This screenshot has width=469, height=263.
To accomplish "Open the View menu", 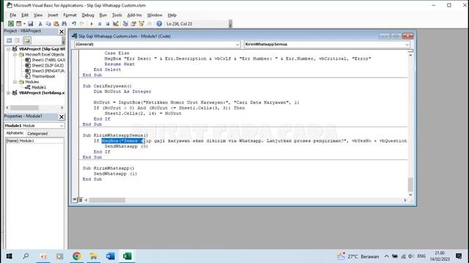I will (37, 15).
